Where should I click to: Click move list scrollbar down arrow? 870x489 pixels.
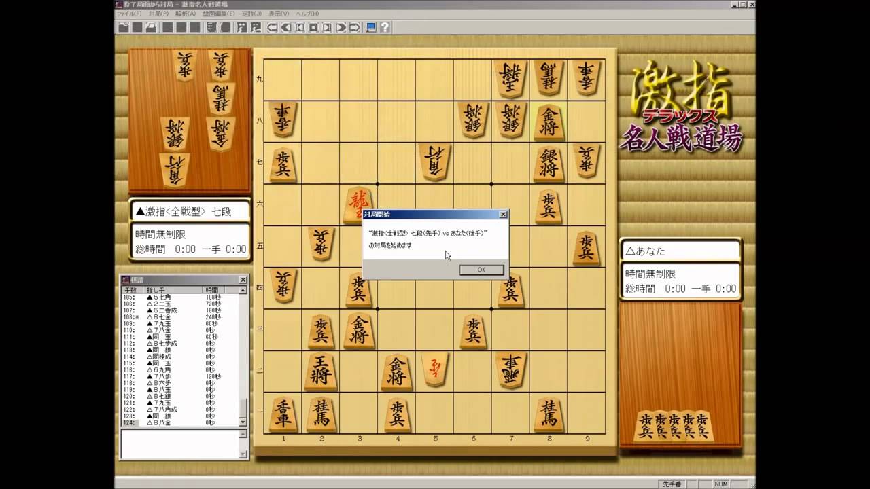pos(243,422)
